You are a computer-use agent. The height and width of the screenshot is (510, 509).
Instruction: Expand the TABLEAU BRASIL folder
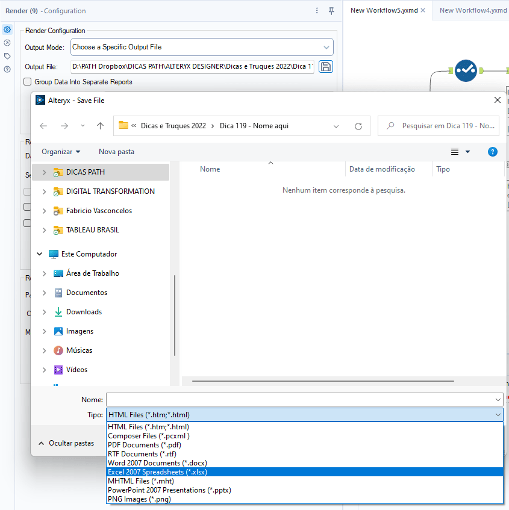click(44, 230)
